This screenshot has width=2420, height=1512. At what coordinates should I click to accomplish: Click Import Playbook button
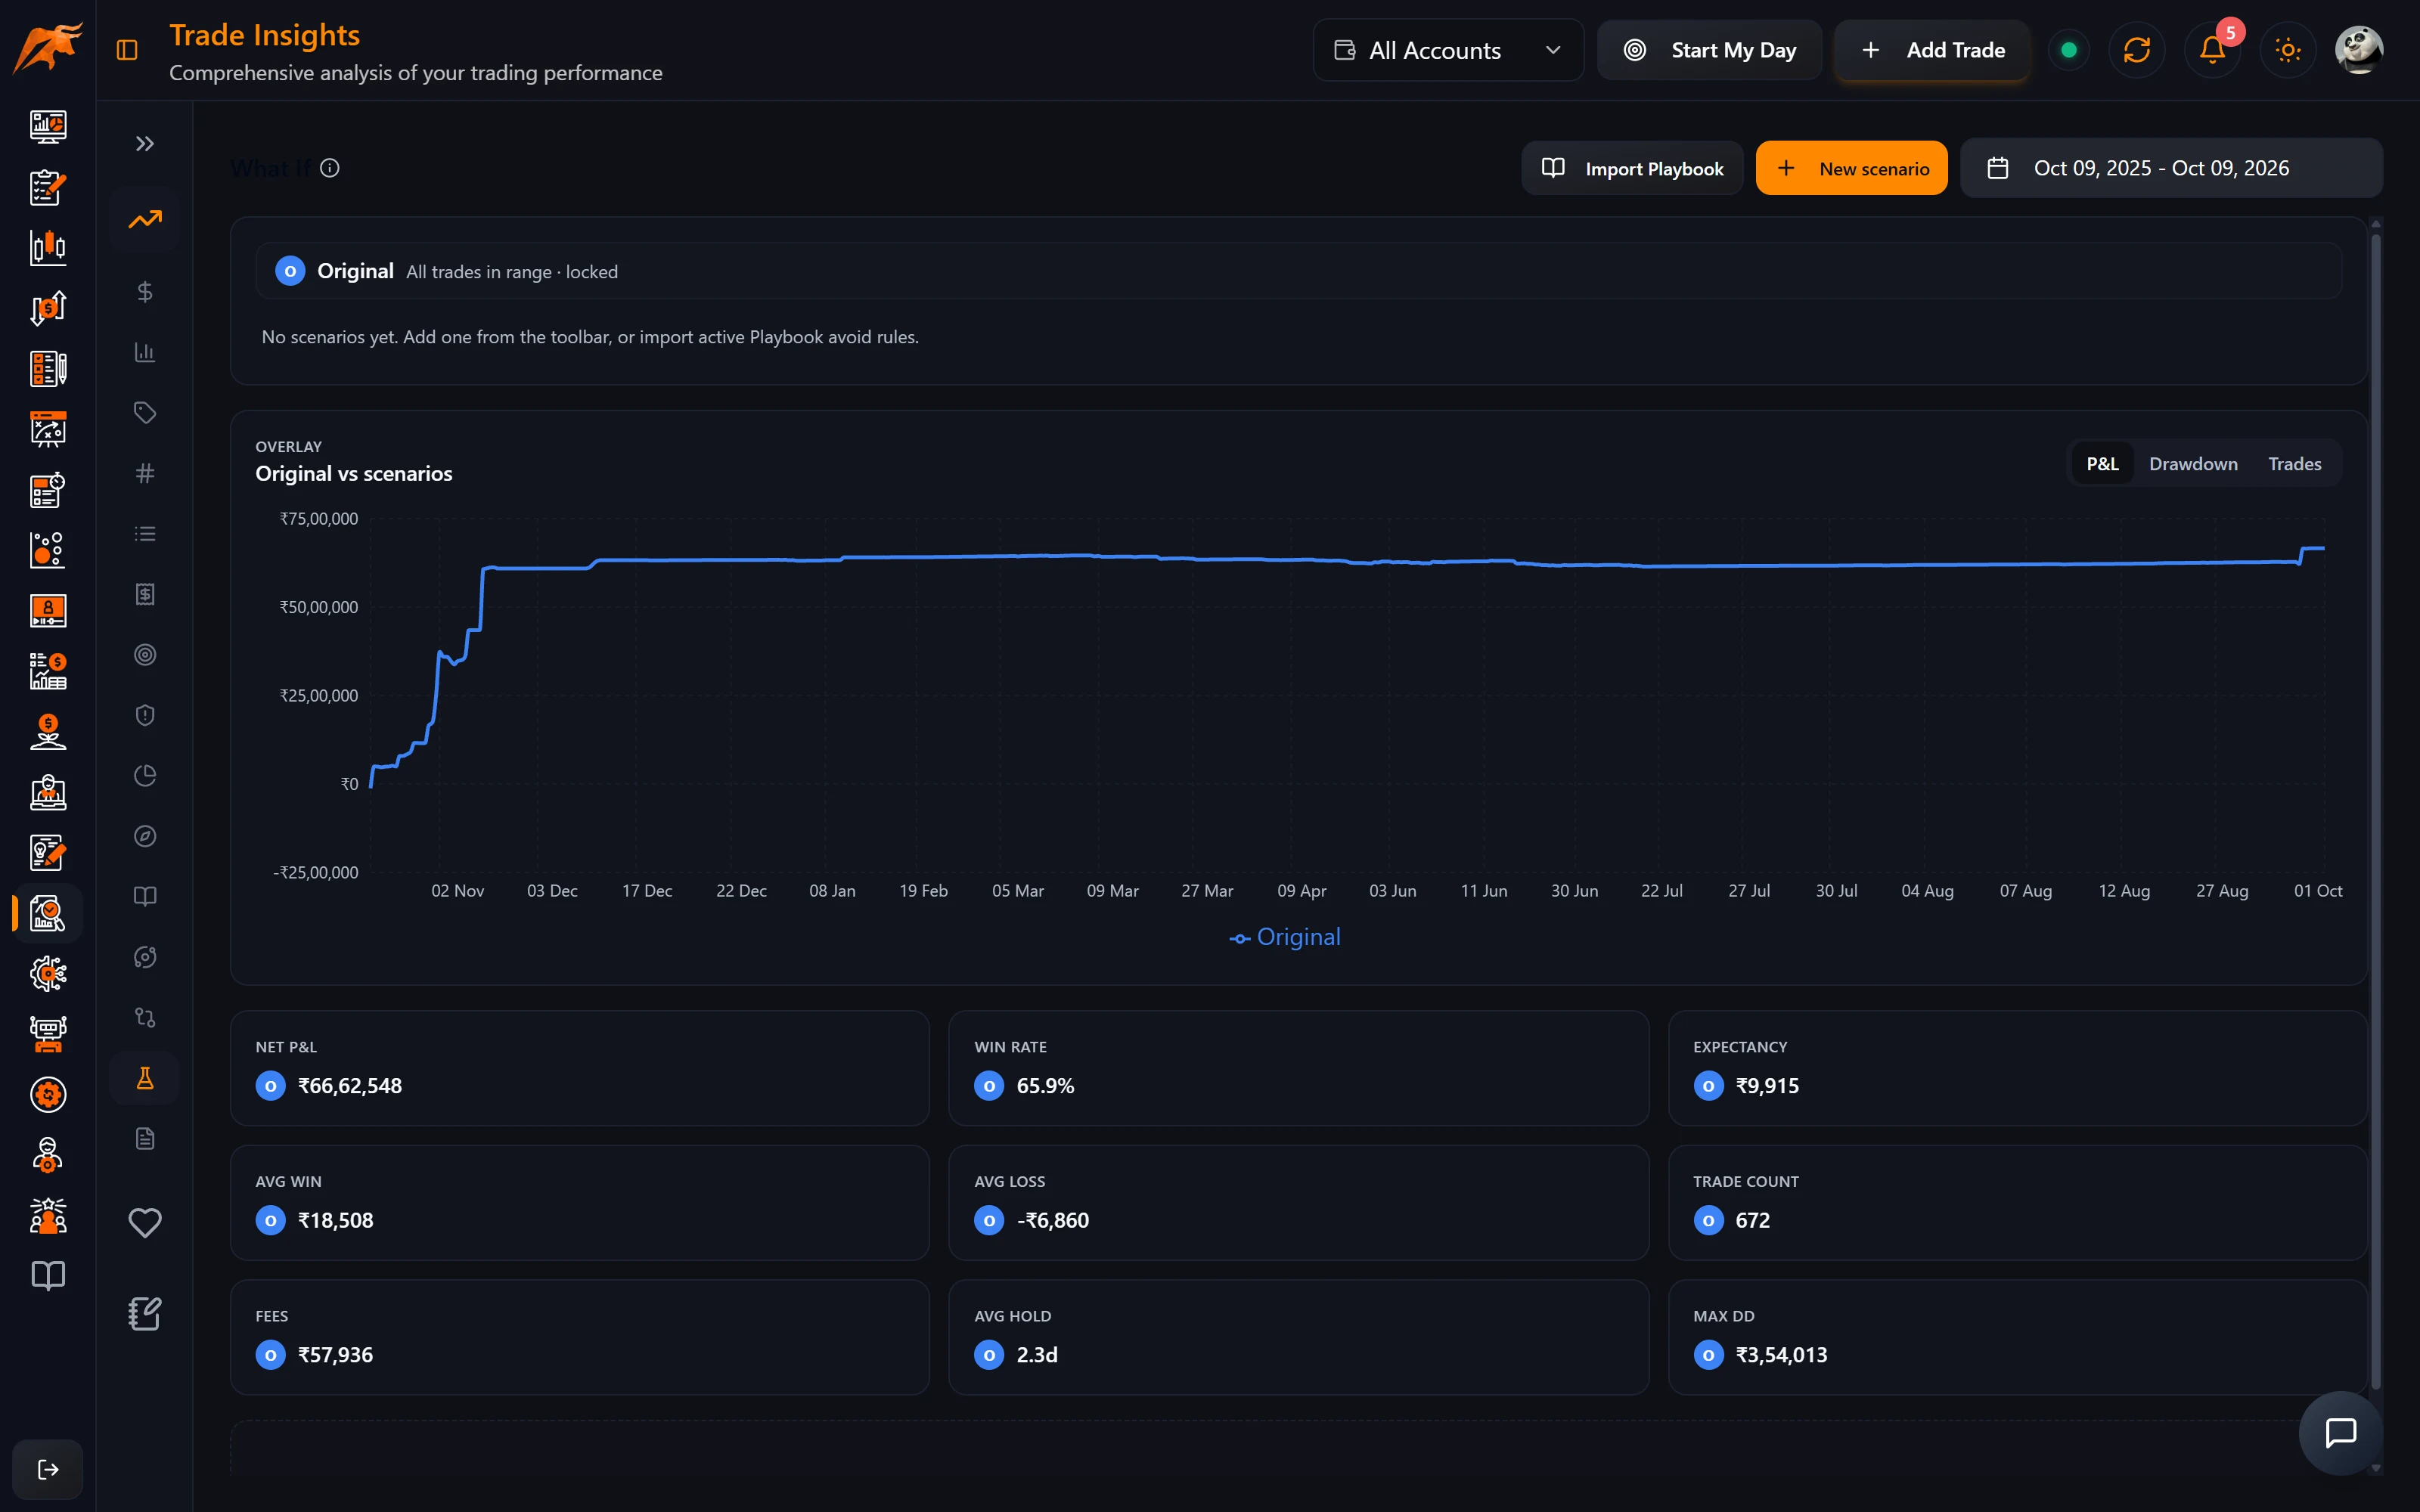[x=1632, y=168]
